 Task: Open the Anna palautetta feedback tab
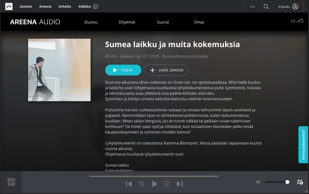(303, 145)
